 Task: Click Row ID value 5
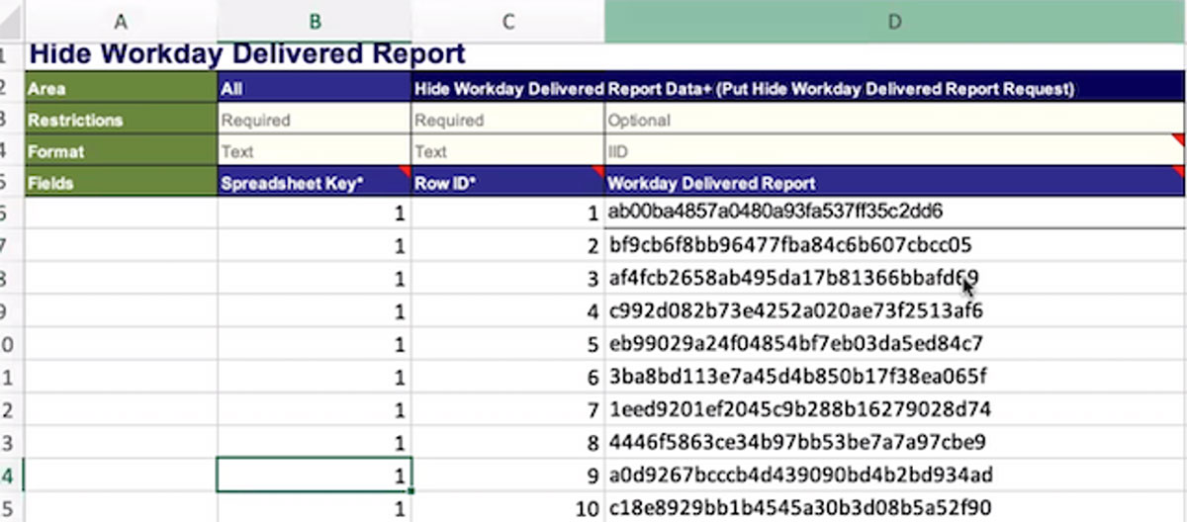[x=507, y=344]
